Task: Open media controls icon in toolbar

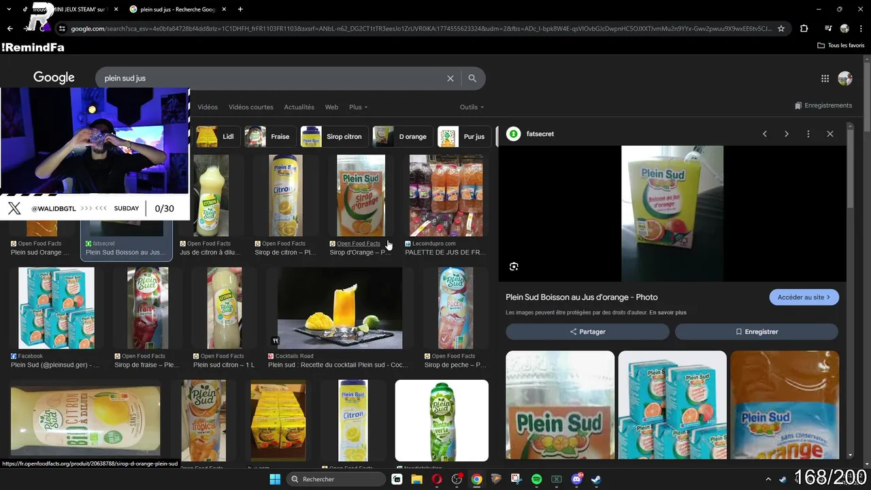Action: coord(828,29)
